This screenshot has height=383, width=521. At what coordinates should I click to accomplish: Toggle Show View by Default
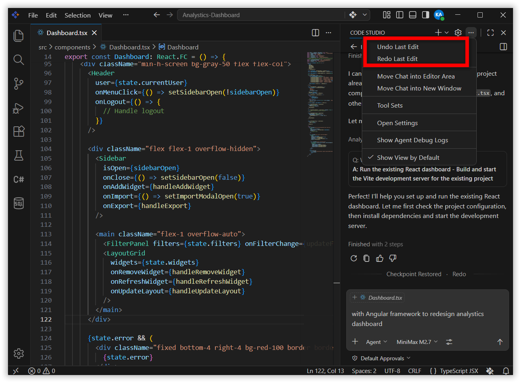(x=419, y=158)
